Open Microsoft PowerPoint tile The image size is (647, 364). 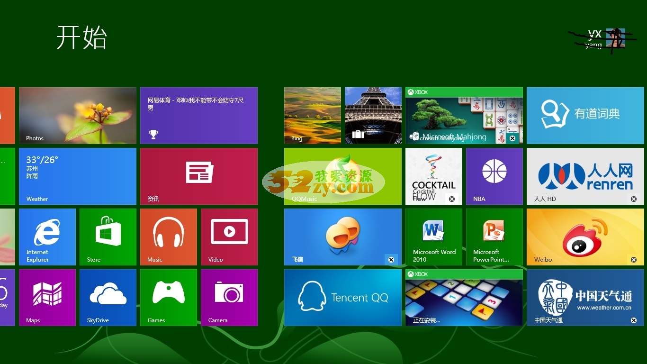pos(494,237)
